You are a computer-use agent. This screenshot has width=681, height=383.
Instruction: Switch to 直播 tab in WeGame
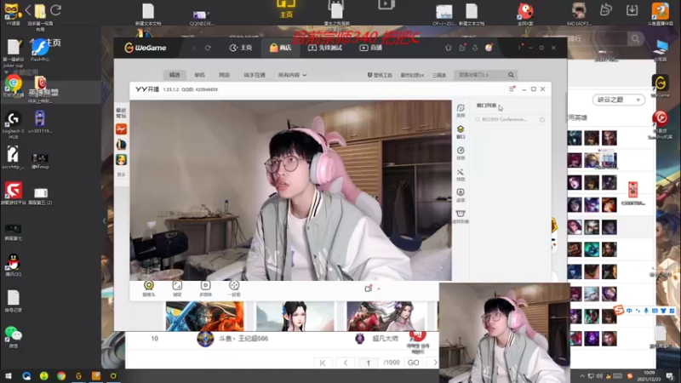(371, 48)
